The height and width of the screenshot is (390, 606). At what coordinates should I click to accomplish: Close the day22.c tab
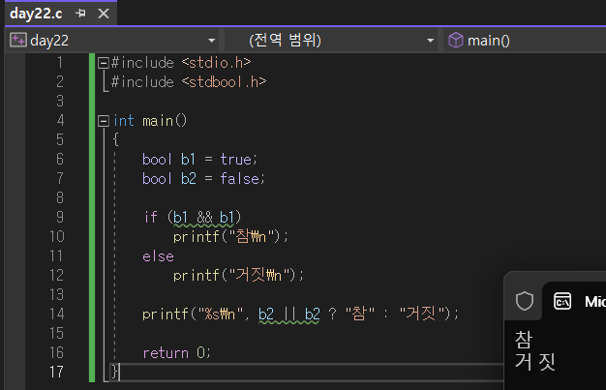point(104,14)
